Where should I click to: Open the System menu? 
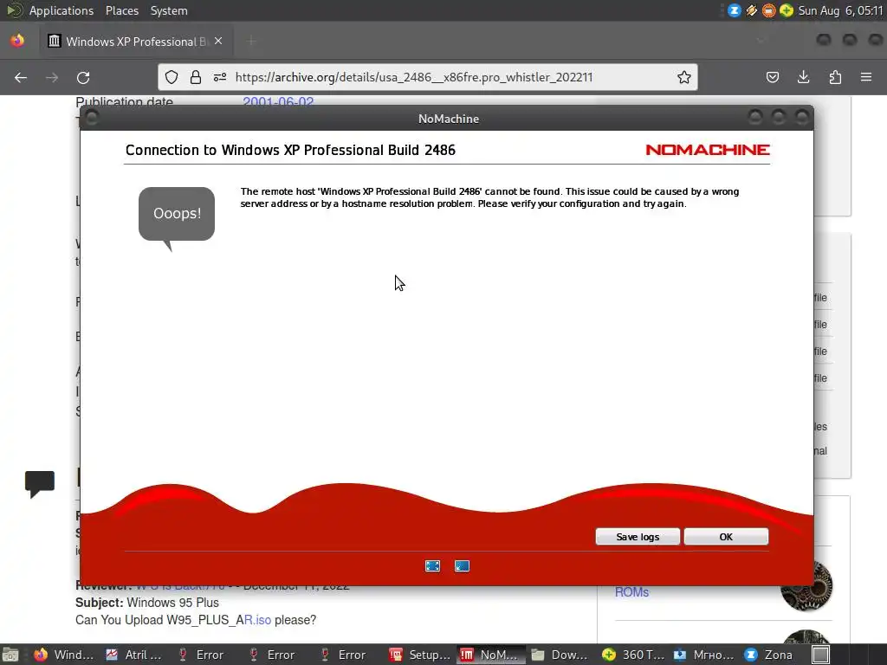pos(169,10)
